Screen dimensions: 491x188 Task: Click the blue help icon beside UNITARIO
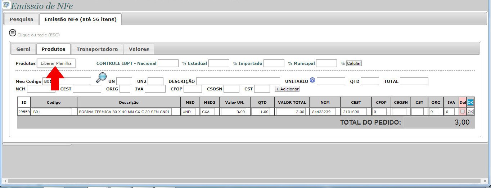[x=312, y=80]
